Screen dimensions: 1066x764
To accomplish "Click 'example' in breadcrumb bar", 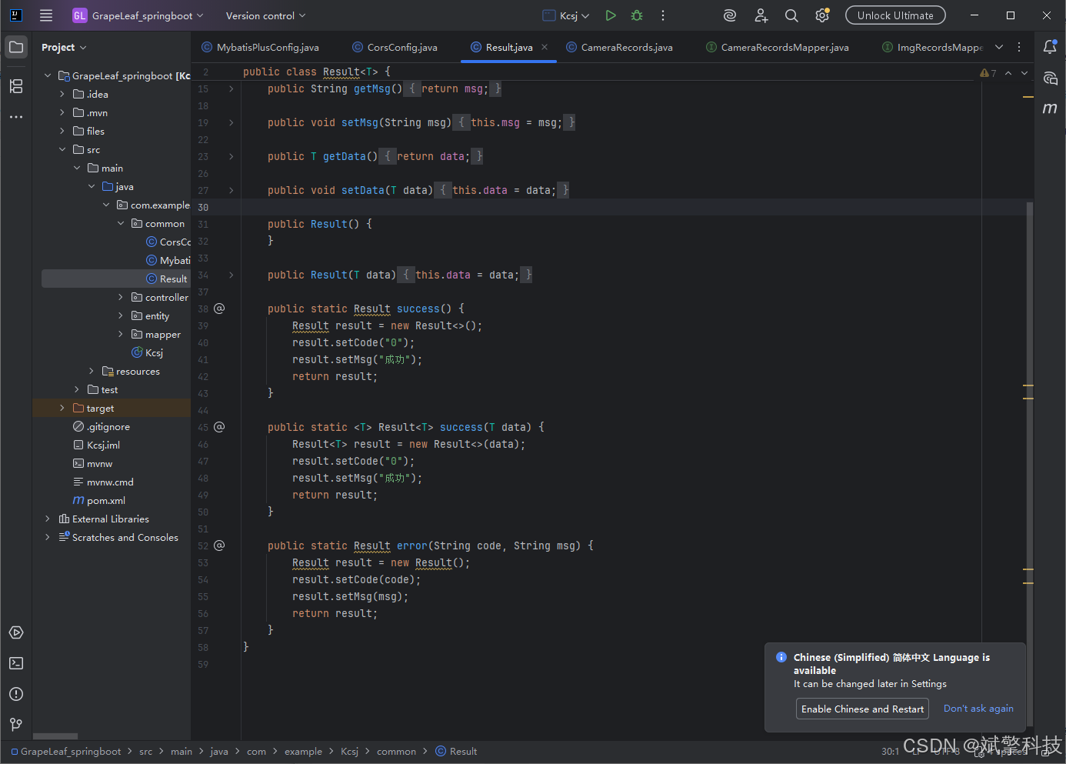I will [303, 752].
